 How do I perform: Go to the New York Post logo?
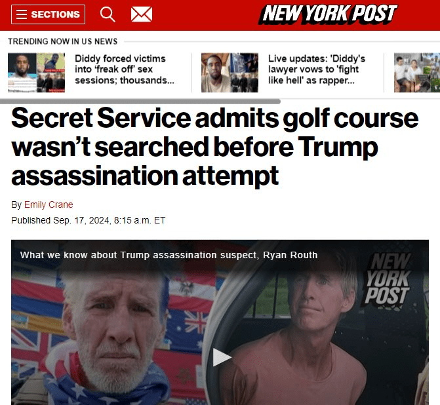(328, 14)
